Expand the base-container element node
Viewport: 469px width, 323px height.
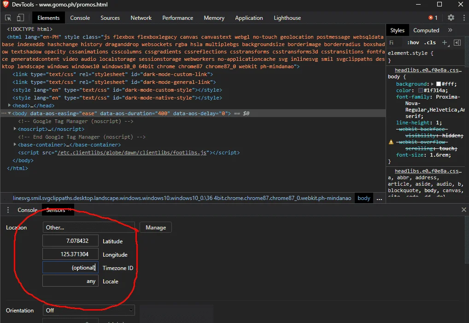coord(15,145)
